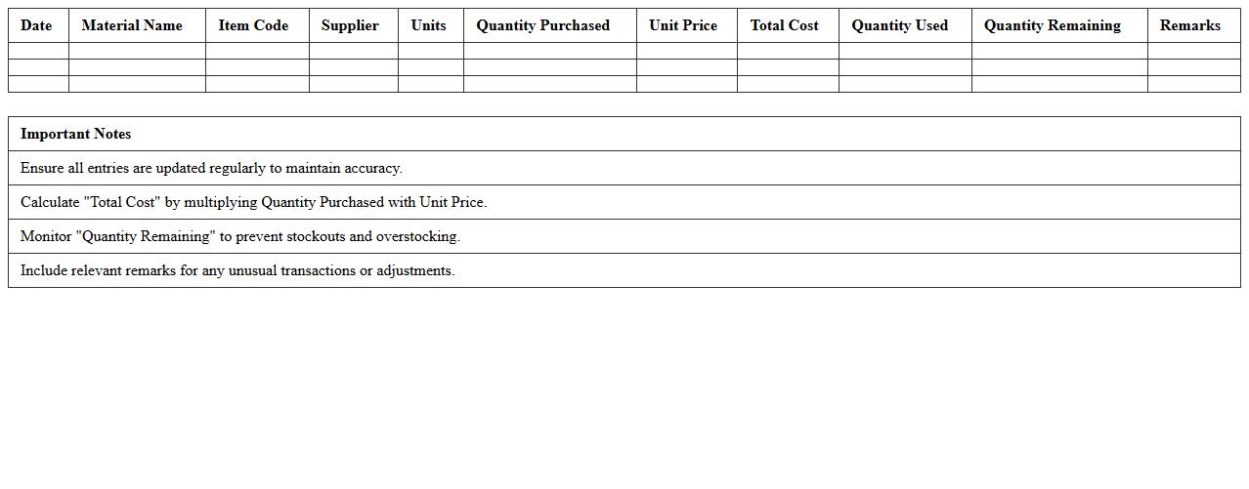Click the Date column header
This screenshot has width=1249, height=489.
click(x=36, y=25)
